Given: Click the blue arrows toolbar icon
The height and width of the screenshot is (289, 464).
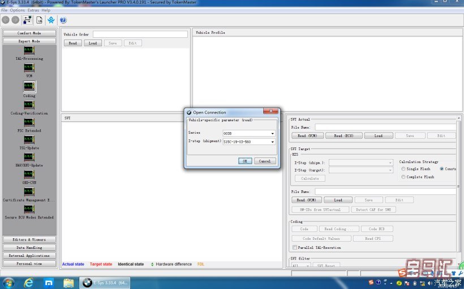Looking at the screenshot, I should coord(51,20).
